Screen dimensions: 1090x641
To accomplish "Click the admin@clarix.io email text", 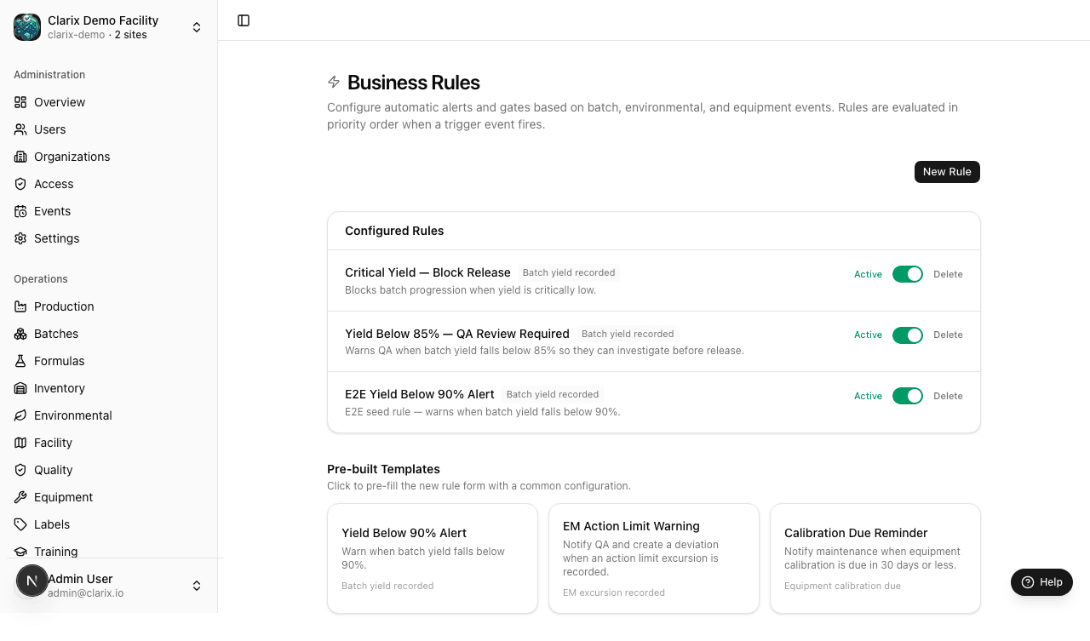I will [x=85, y=593].
